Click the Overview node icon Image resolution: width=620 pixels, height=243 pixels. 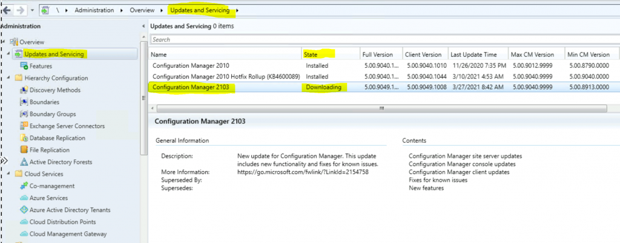point(15,42)
